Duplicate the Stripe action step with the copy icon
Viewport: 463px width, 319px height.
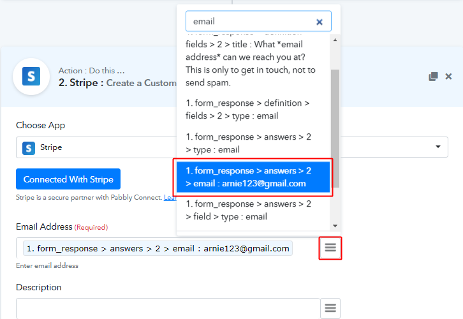click(433, 77)
